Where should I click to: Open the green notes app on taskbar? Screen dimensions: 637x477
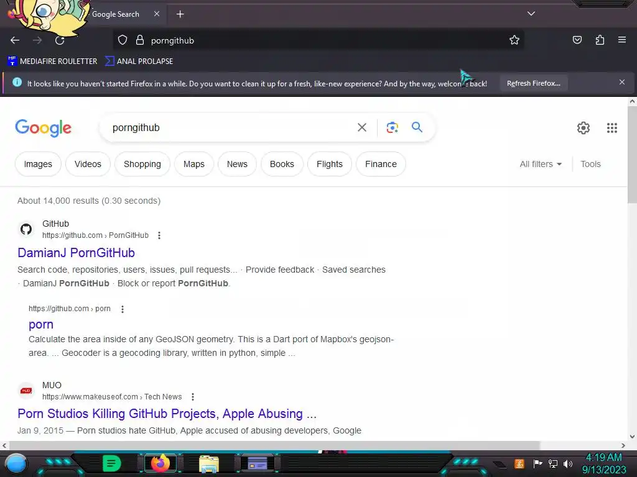(x=112, y=463)
